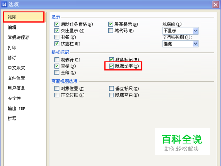Expand the 文档结构图 dropdown showing 隐藏

click(x=180, y=44)
